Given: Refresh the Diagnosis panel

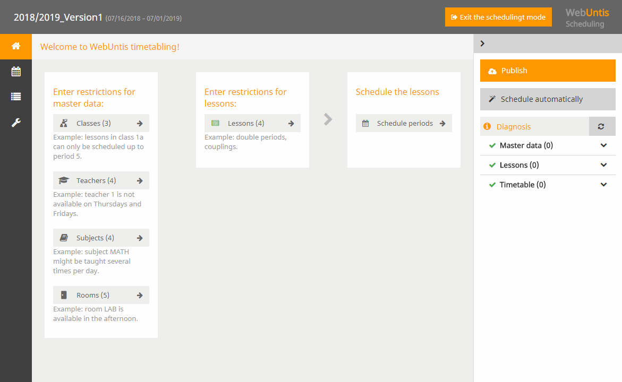Looking at the screenshot, I should tap(601, 126).
